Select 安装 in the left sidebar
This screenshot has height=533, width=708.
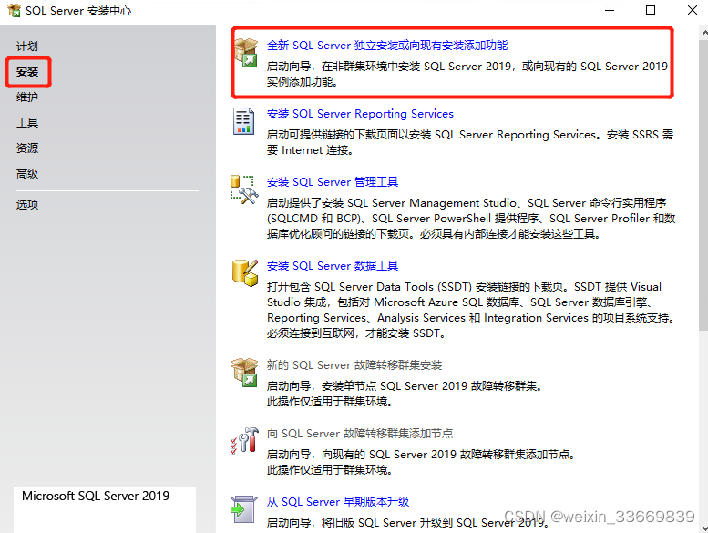pyautogui.click(x=27, y=72)
